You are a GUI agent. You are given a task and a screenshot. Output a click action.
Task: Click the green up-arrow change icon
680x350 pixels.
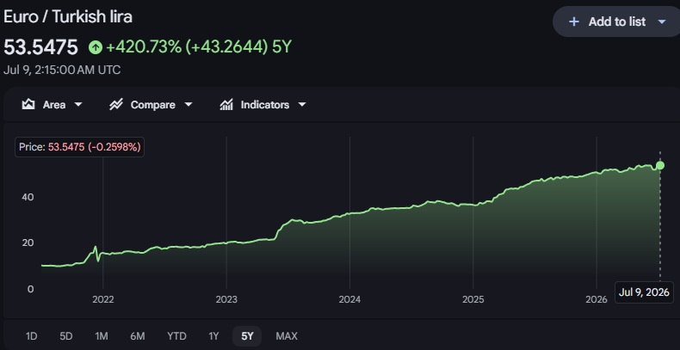pyautogui.click(x=96, y=47)
